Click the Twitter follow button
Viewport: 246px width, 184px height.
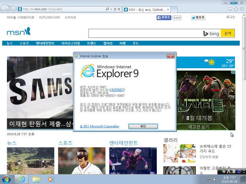(x=198, y=18)
